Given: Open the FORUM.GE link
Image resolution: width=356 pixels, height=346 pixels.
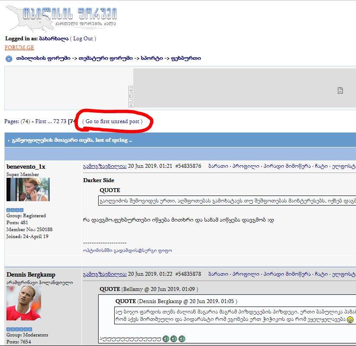Looking at the screenshot, I should coord(19,48).
